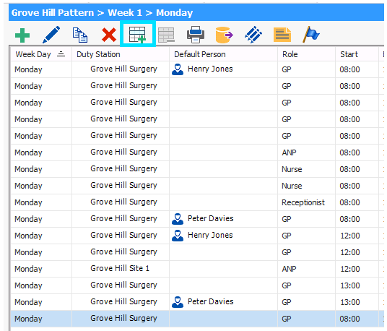Click the database export arrow icon
Screen dimensions: 387x331
pos(224,35)
